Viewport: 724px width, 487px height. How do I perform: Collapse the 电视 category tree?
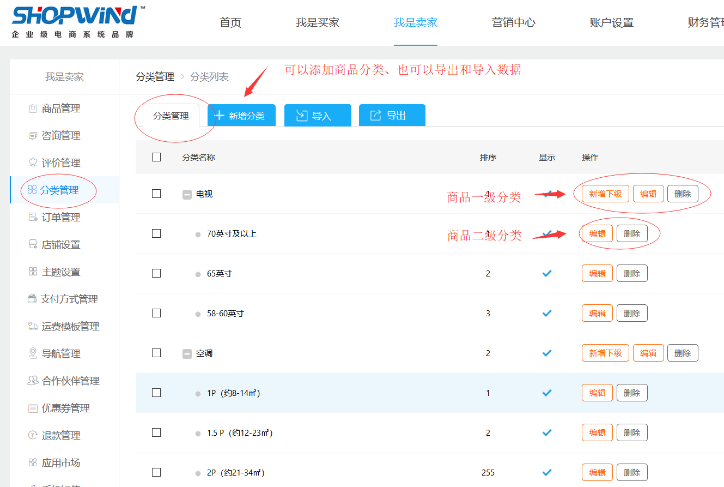tap(187, 194)
